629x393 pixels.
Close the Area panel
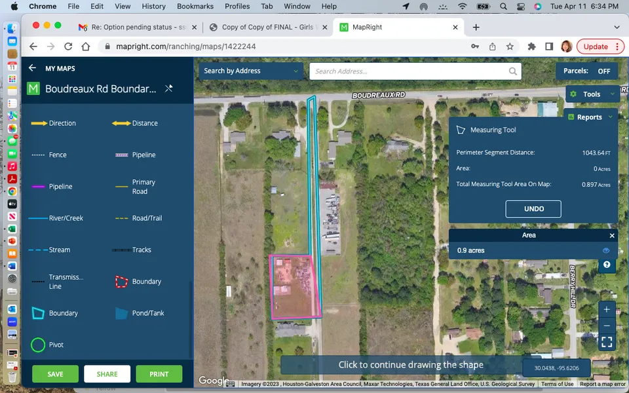tap(612, 235)
